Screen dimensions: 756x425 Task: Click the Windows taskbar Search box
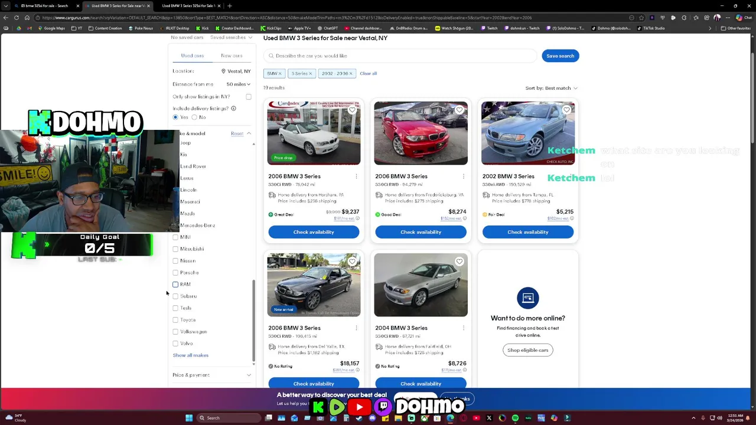click(227, 418)
